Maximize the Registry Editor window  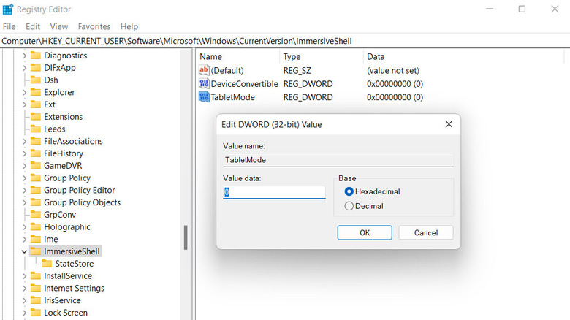click(x=522, y=9)
